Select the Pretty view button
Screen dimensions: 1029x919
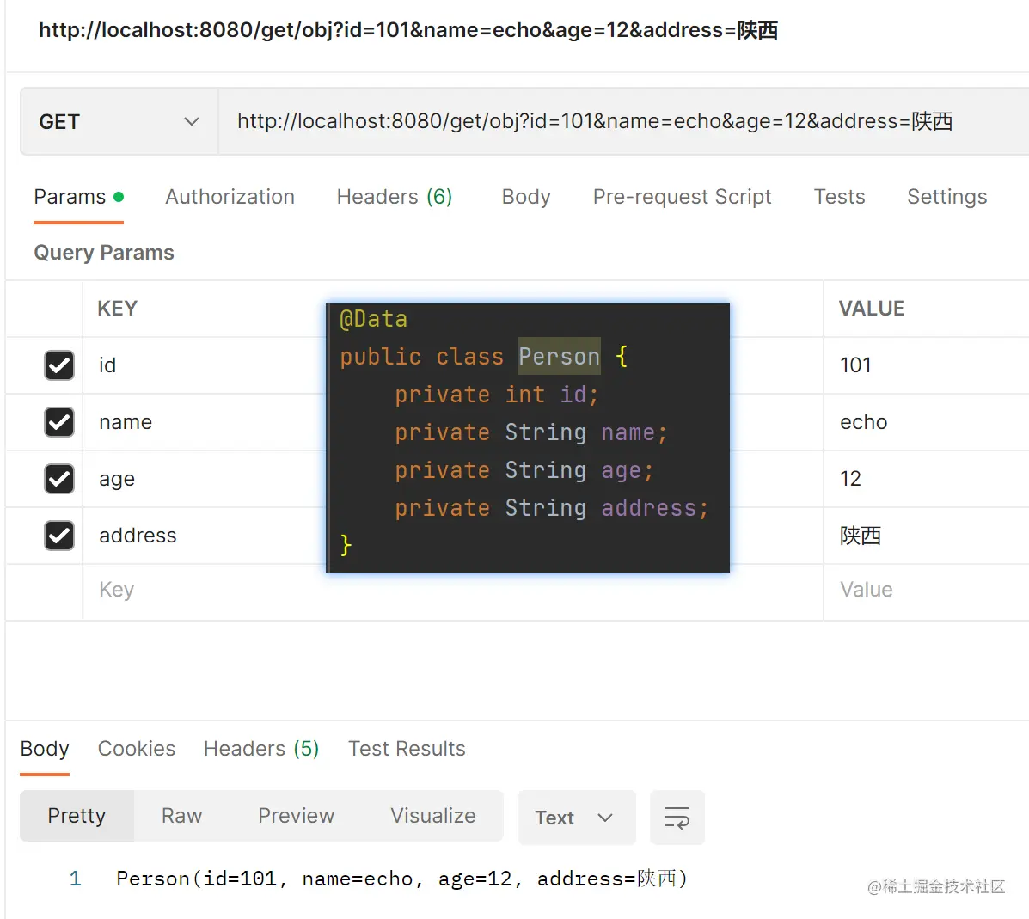77,816
